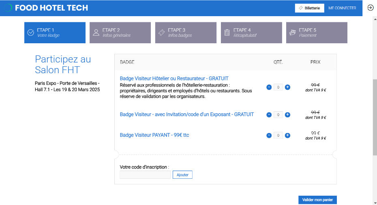This screenshot has width=377, height=205.
Task: Click the PRIX column header
Action: click(315, 62)
